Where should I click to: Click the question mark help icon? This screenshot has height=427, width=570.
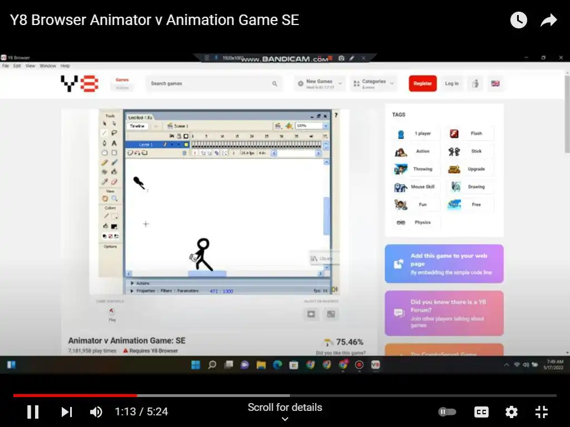tap(336, 115)
